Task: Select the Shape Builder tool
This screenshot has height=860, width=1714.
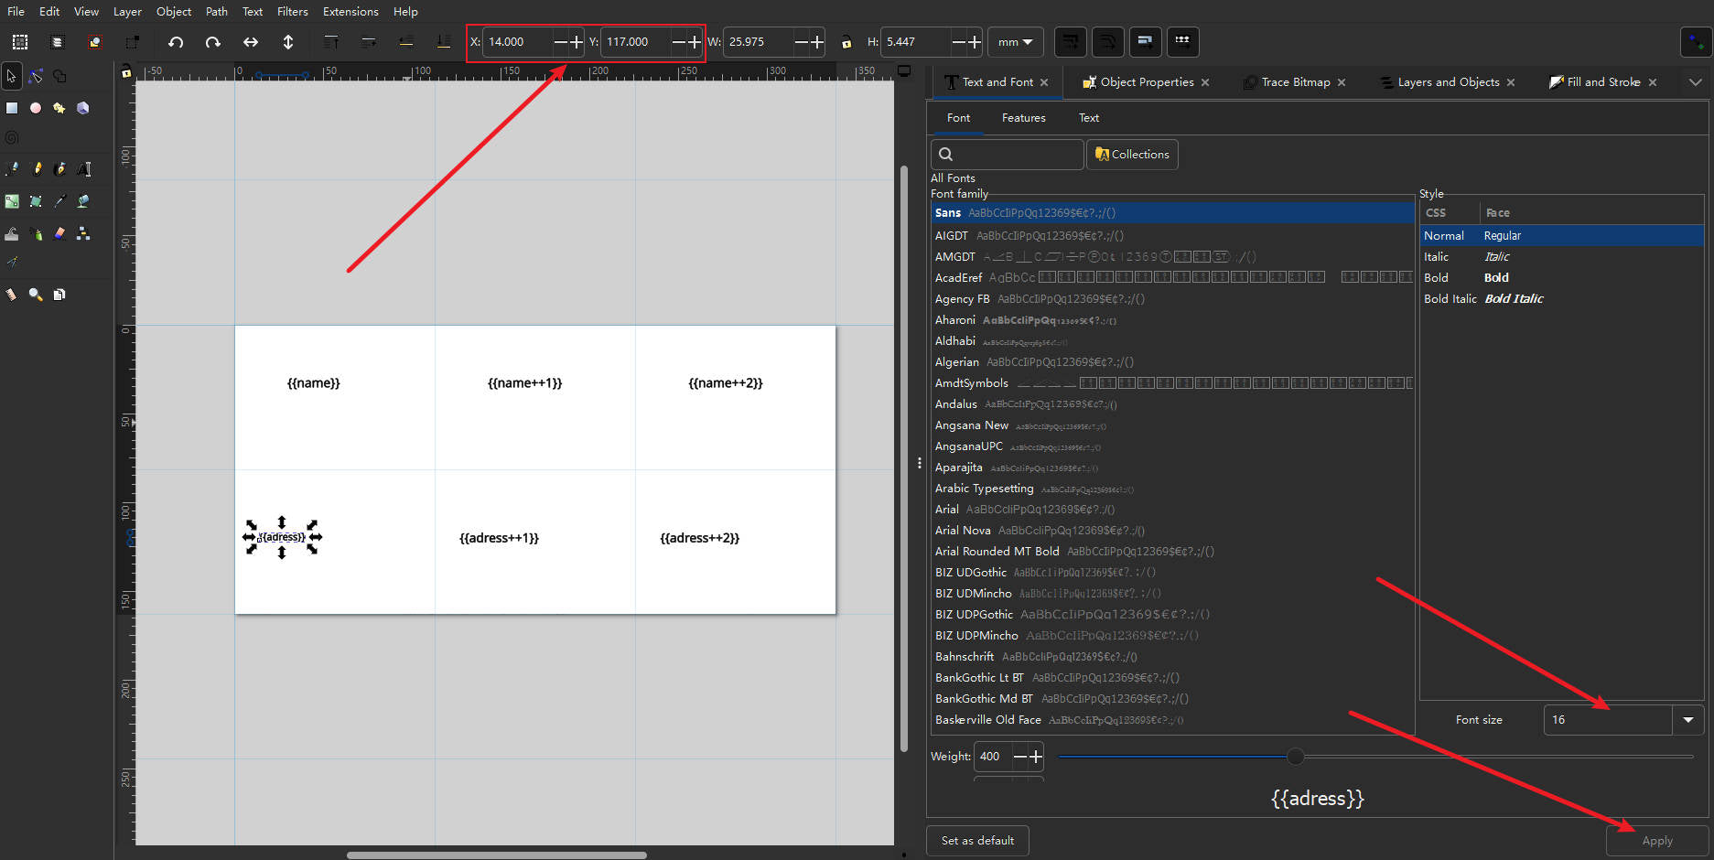Action: (x=59, y=76)
